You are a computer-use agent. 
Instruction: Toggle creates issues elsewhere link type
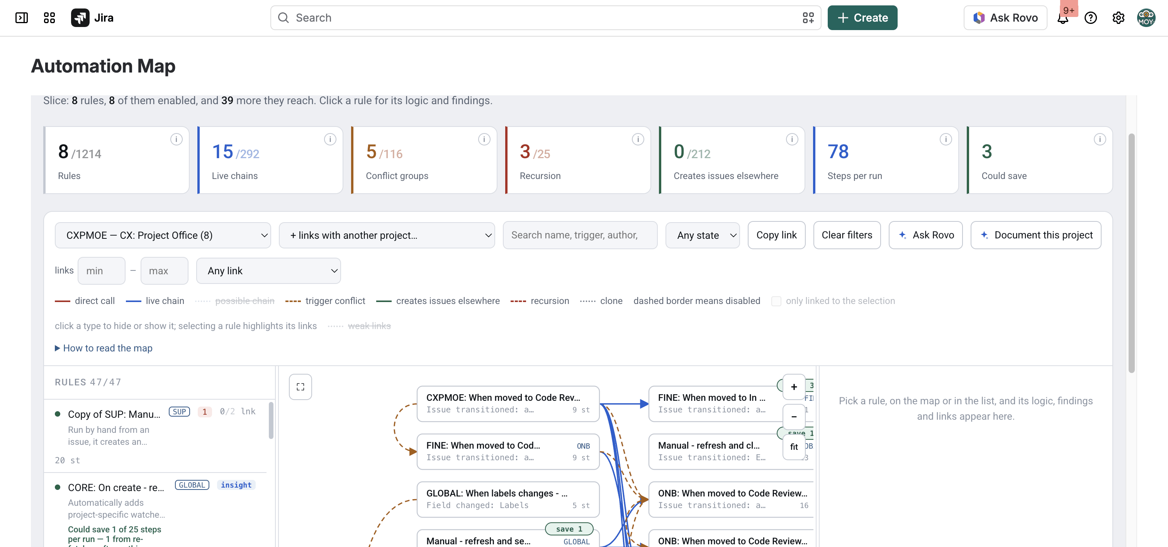pyautogui.click(x=438, y=301)
